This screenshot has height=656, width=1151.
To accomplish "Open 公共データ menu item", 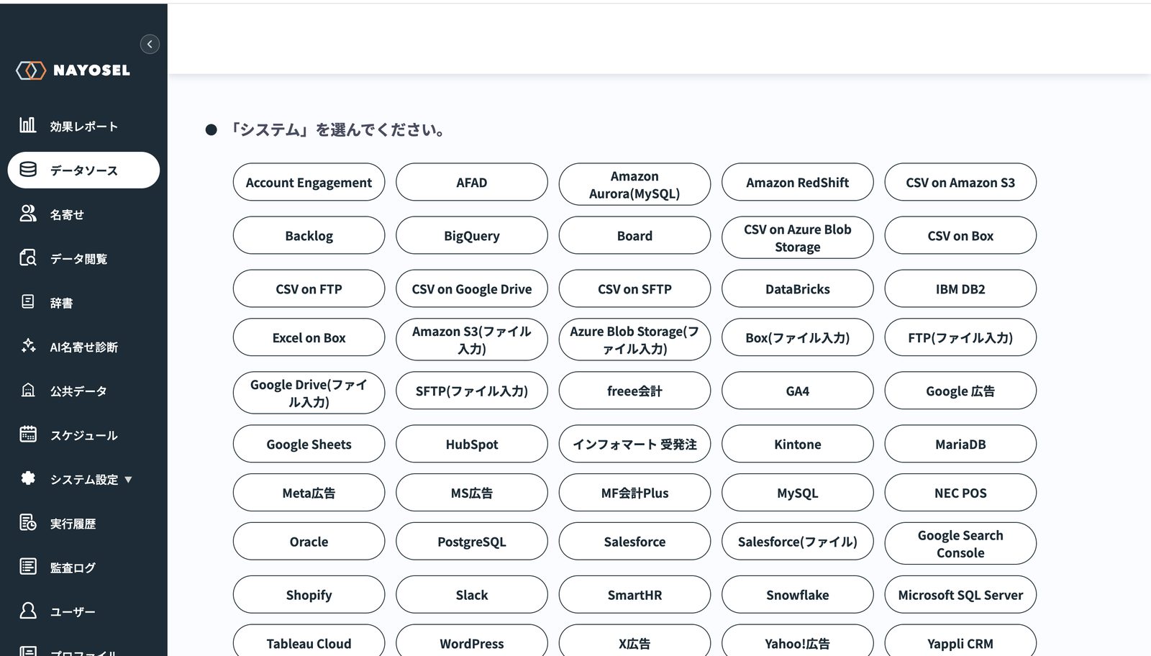I will [x=83, y=391].
